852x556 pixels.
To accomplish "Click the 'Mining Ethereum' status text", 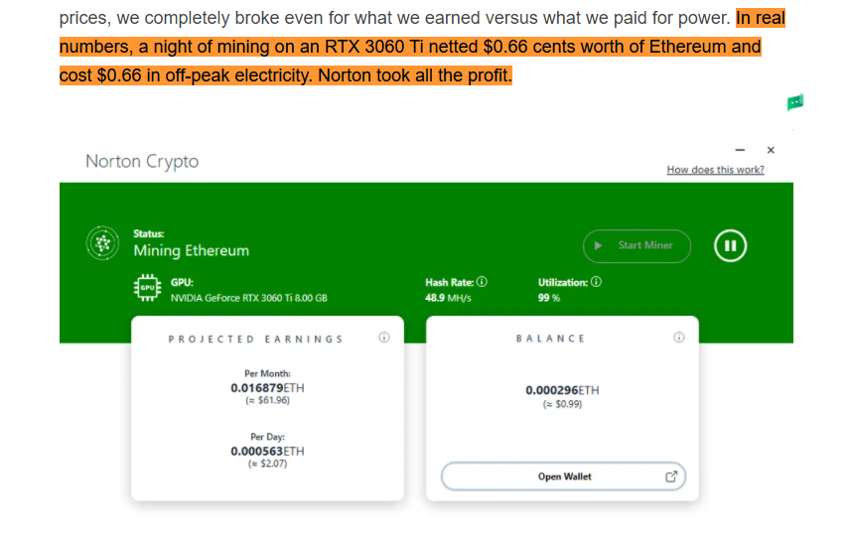I will pos(192,251).
